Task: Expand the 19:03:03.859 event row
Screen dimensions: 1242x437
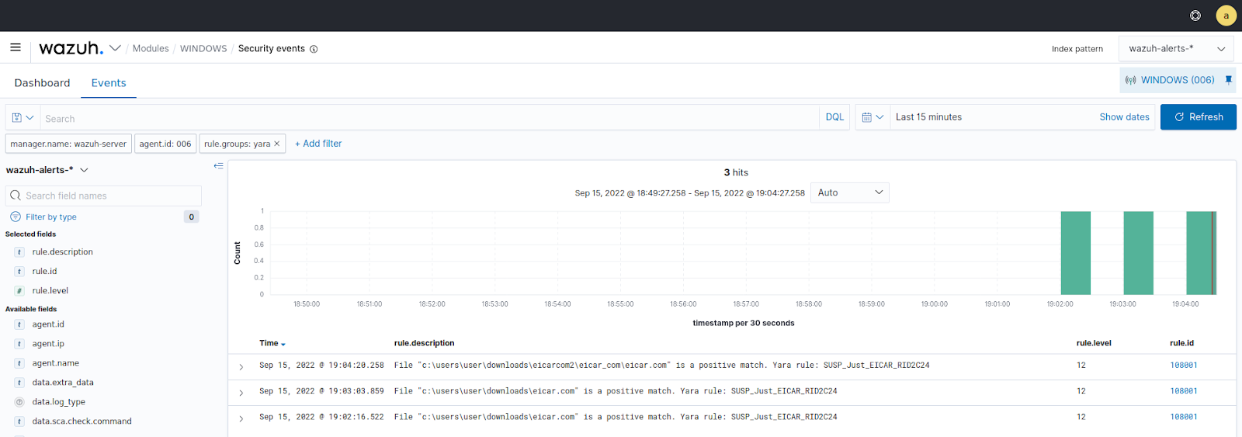Action: (x=241, y=393)
